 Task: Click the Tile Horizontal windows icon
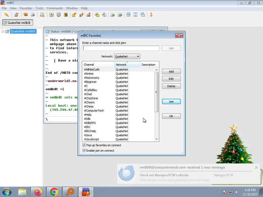pos(128,15)
